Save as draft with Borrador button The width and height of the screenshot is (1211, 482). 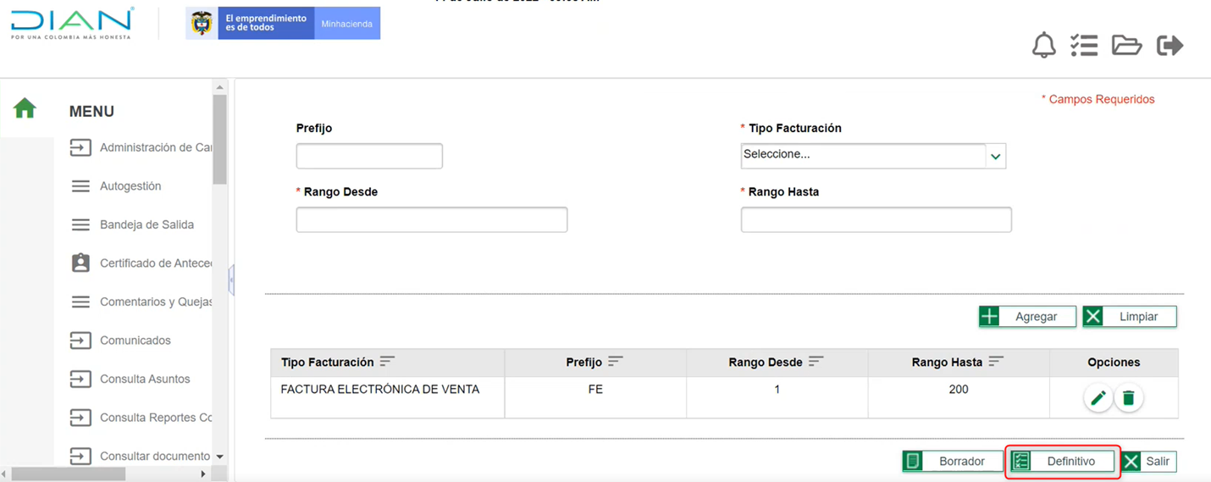(953, 462)
